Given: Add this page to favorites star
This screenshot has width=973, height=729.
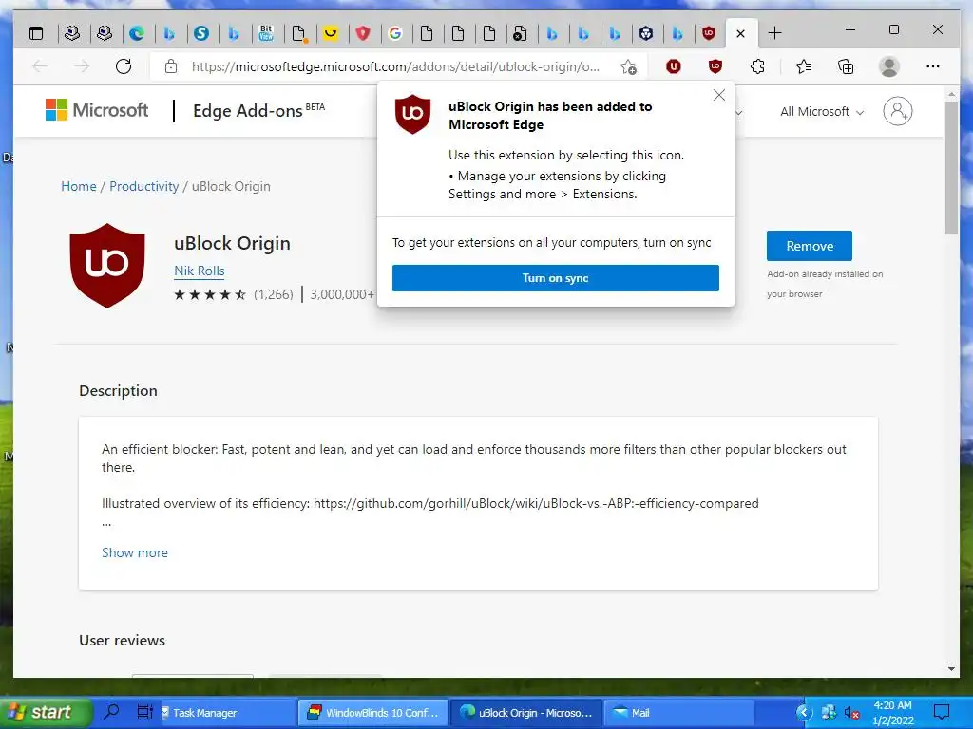Looking at the screenshot, I should pos(628,66).
